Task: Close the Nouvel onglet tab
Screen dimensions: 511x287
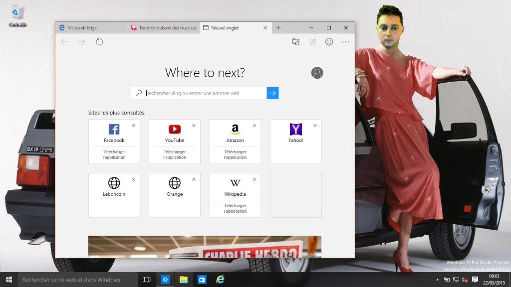Action: (x=265, y=28)
